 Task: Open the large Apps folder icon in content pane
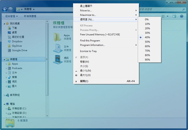click(57, 37)
